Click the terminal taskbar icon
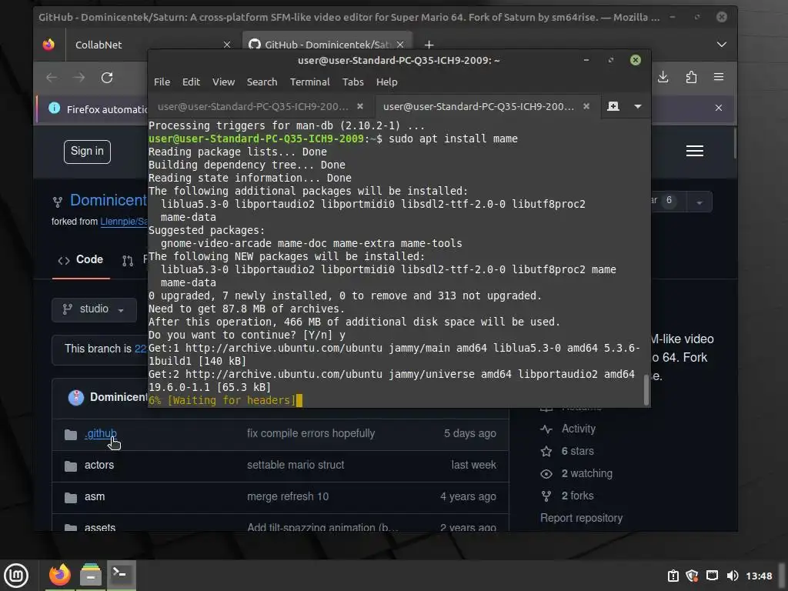The width and height of the screenshot is (788, 591). click(121, 575)
